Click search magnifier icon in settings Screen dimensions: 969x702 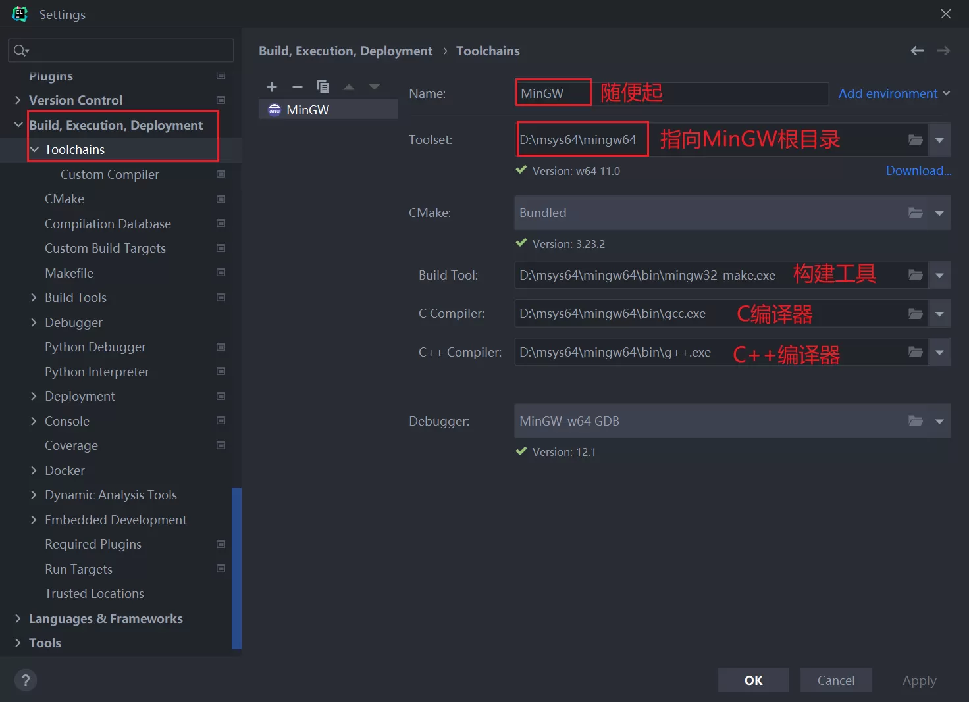[x=20, y=51]
